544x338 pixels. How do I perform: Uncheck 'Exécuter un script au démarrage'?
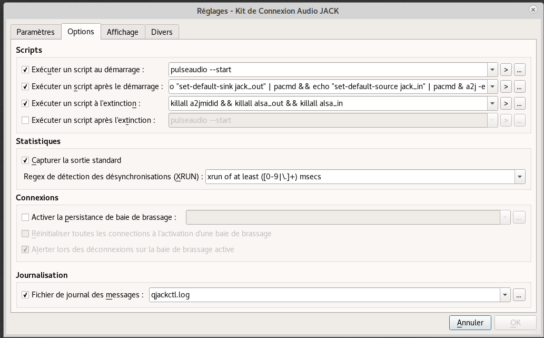click(25, 70)
